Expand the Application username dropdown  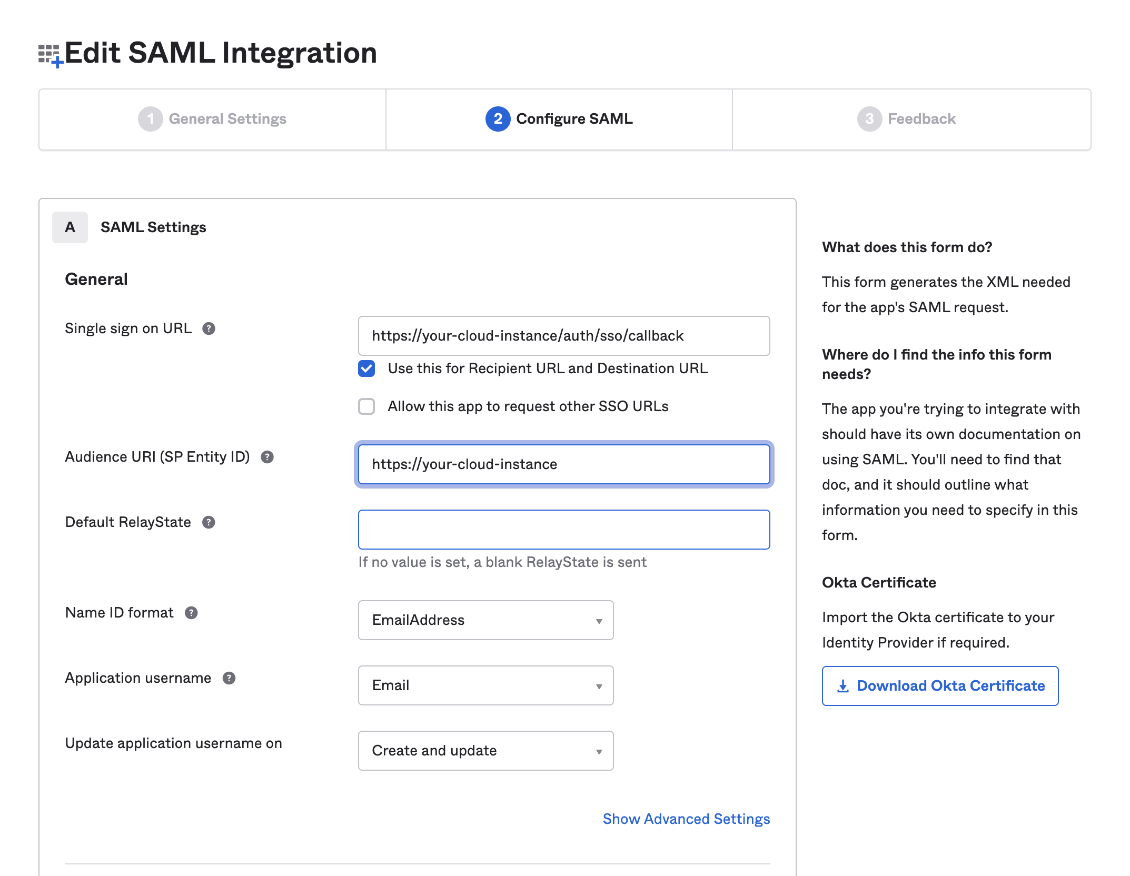pyautogui.click(x=485, y=685)
